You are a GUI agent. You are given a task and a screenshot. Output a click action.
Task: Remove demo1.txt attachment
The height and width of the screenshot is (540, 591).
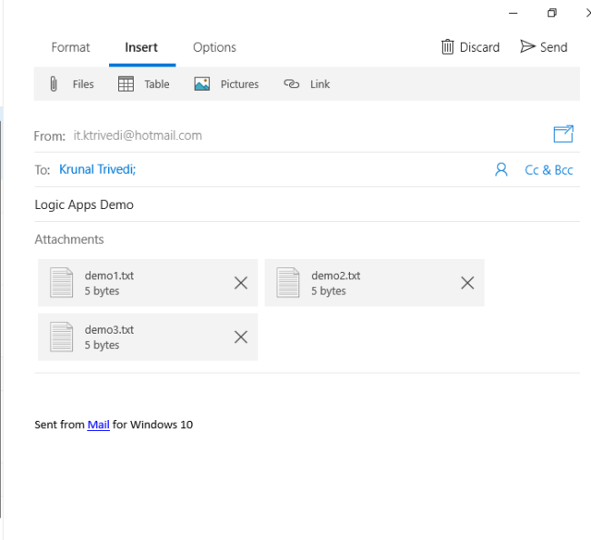click(241, 283)
